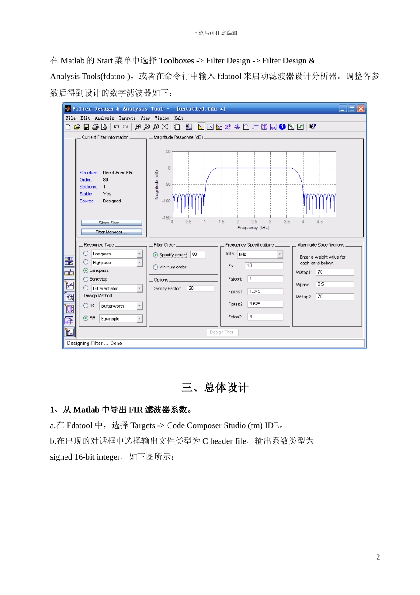This screenshot has height=595, width=420.
Task: Select the Bandpass radio button
Action: [x=86, y=270]
